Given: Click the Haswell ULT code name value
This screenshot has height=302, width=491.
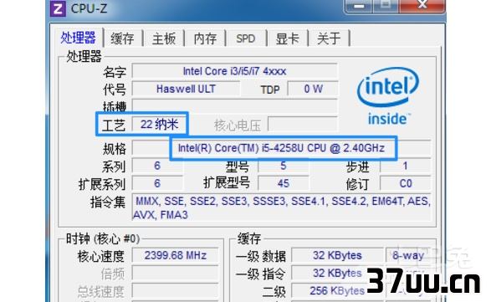Looking at the screenshot, I should (x=186, y=89).
